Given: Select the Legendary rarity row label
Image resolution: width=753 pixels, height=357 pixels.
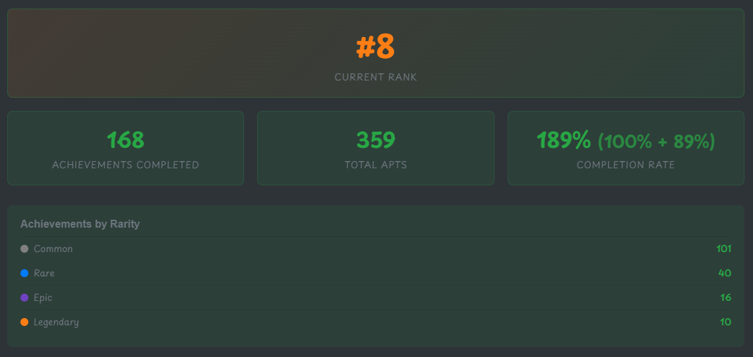Looking at the screenshot, I should tap(56, 322).
